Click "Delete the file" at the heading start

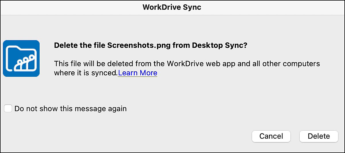[80, 46]
